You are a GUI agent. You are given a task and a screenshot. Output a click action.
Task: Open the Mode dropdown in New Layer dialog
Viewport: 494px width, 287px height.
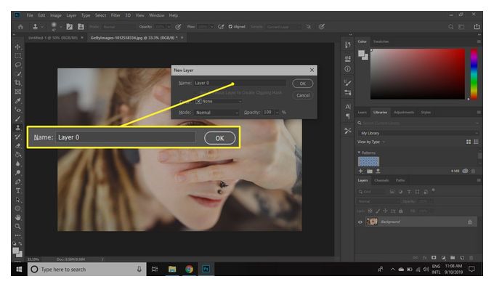[x=216, y=113]
